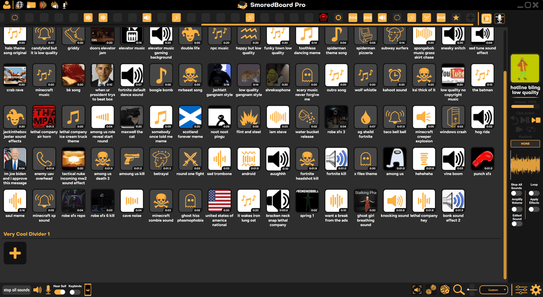
Task: Select the star favorites tab
Action: point(456,18)
